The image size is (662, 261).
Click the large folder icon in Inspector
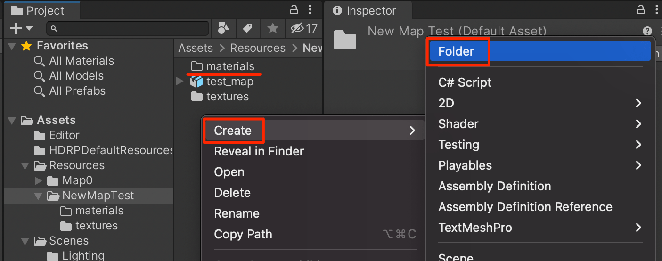(x=345, y=40)
